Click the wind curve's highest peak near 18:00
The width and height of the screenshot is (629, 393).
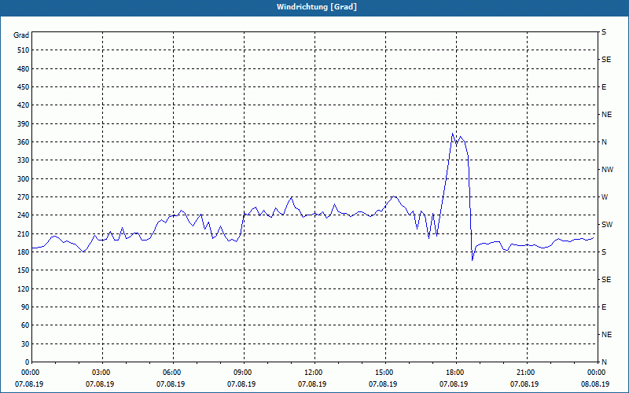453,134
